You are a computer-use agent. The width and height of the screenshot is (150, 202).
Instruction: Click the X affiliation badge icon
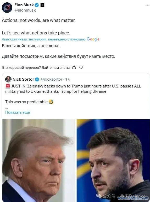coord(42,5)
